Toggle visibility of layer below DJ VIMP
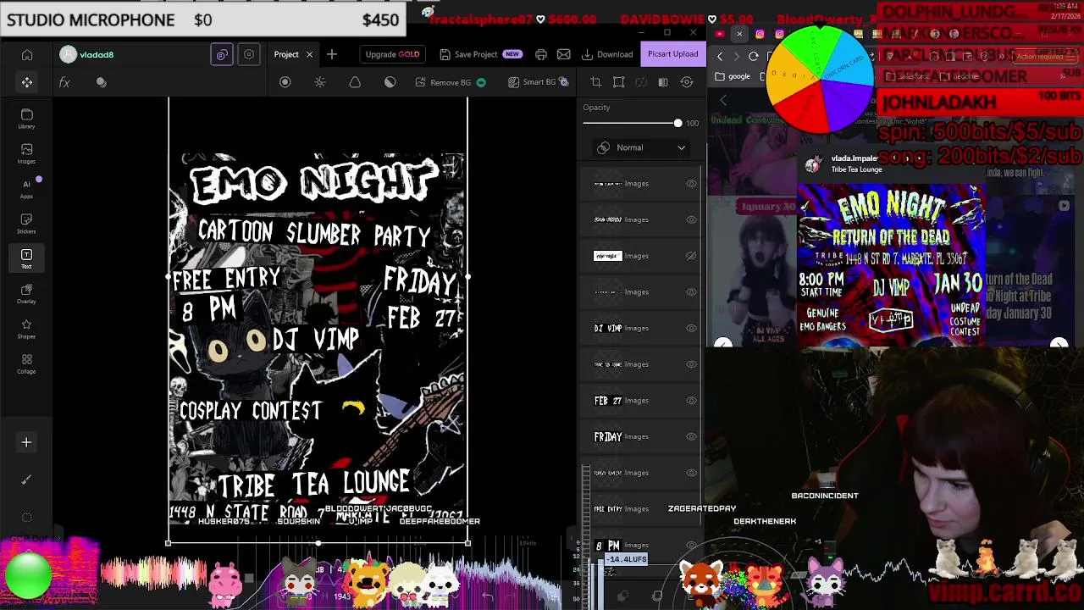1084x610 pixels. (x=691, y=364)
